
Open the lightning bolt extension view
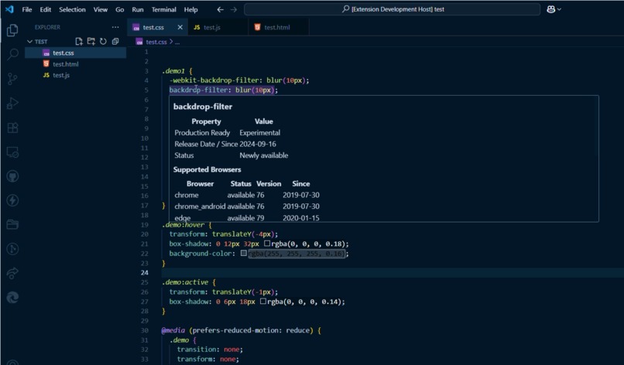[12, 200]
